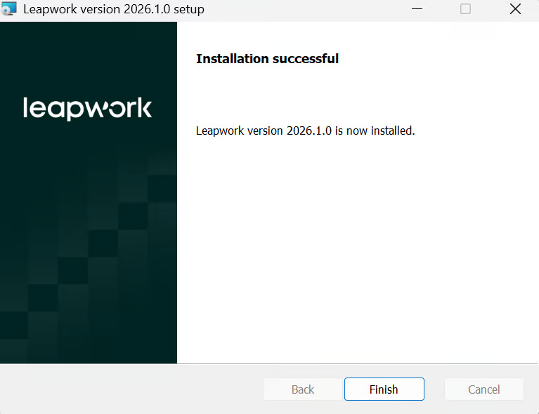Click "Leapwork version 2026.1.0 is now installed." text
The height and width of the screenshot is (414, 539).
coord(305,131)
